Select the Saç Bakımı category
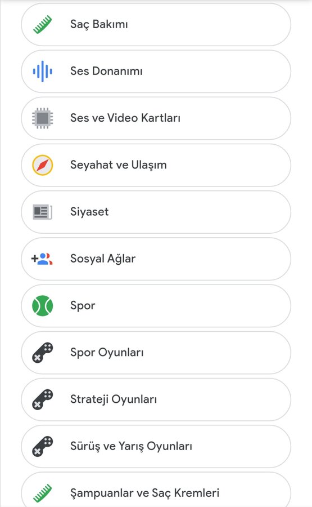 point(156,25)
